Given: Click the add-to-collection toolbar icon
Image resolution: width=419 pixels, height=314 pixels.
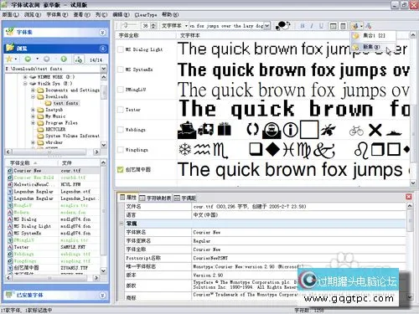Looking at the screenshot, I should tap(354, 26).
